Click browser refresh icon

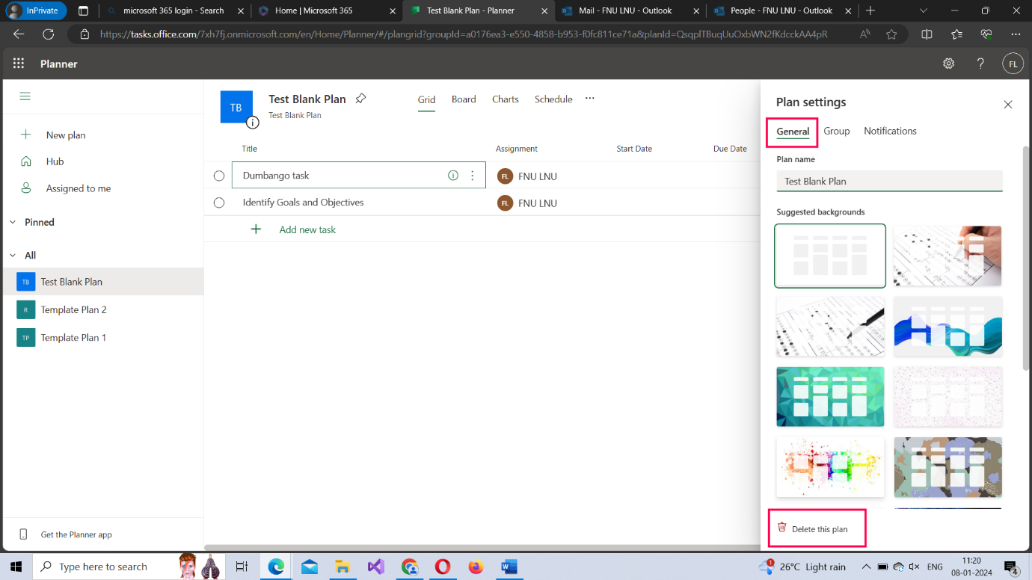point(48,34)
